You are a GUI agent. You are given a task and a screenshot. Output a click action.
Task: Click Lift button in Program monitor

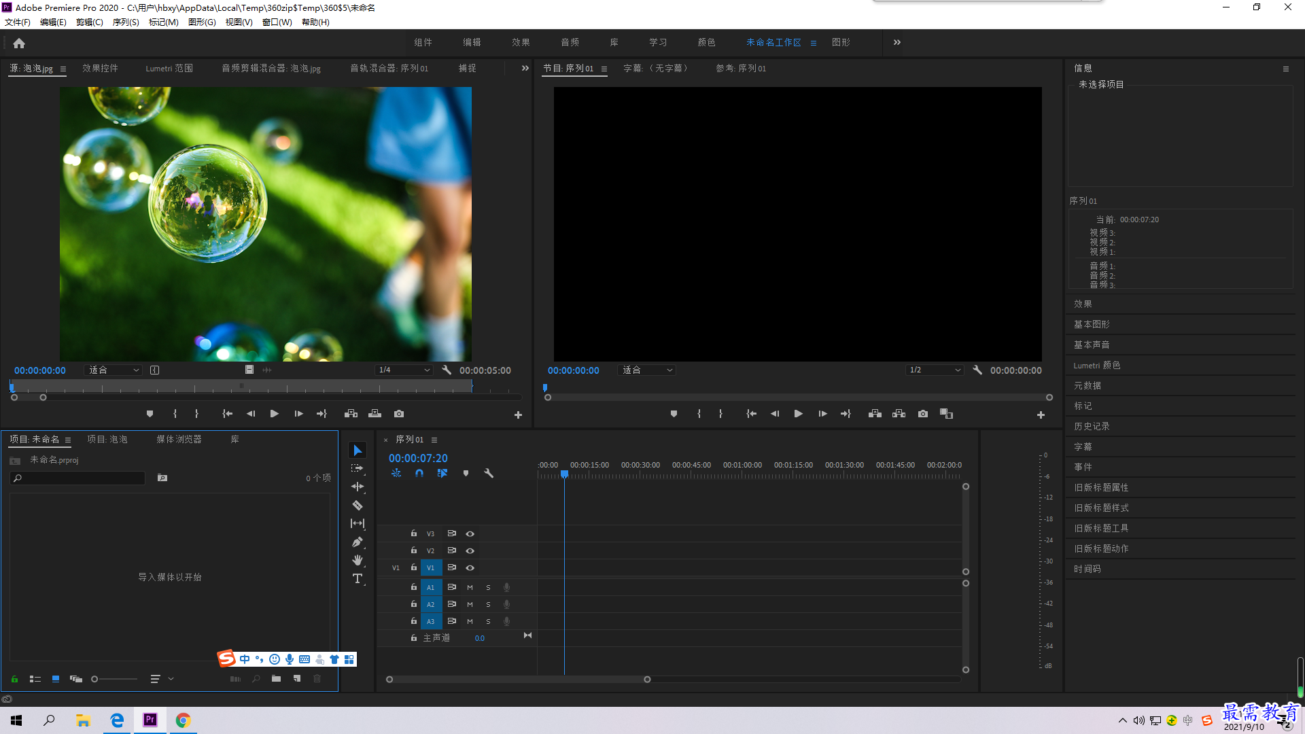tap(875, 414)
